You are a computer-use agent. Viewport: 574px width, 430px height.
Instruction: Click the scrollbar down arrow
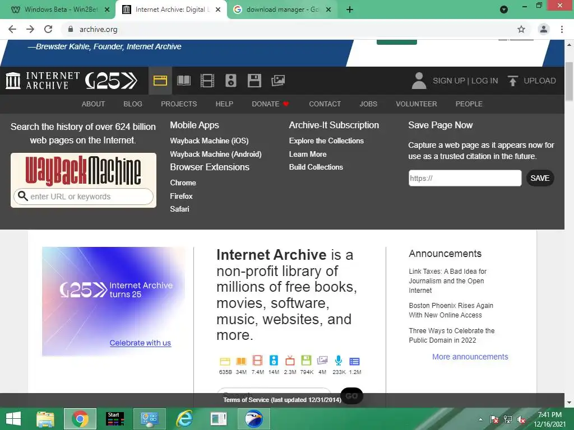click(569, 402)
